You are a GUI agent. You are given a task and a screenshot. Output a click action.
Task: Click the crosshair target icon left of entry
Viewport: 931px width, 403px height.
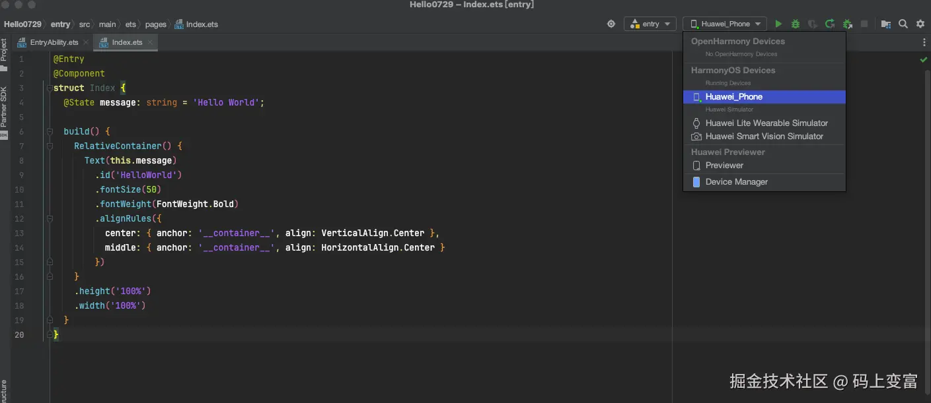611,24
